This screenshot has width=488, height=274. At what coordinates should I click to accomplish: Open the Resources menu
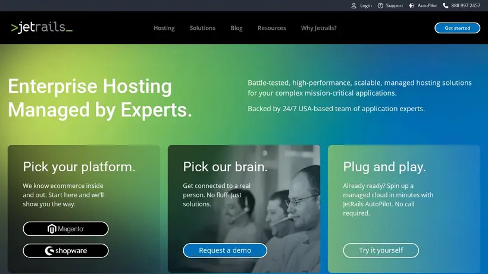pyautogui.click(x=272, y=28)
